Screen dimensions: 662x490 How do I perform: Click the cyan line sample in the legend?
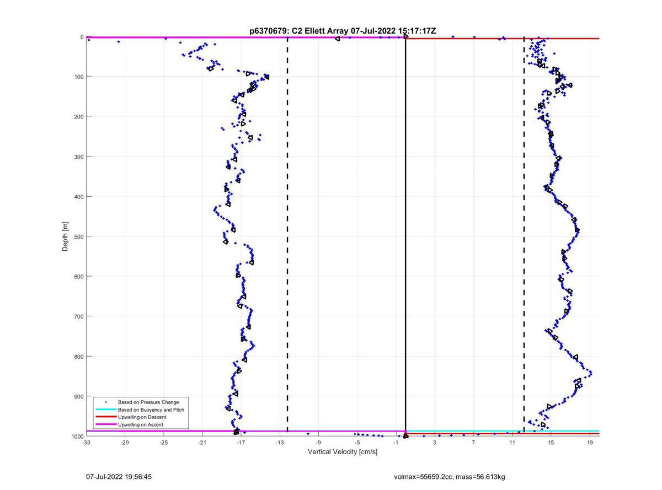[x=105, y=410]
